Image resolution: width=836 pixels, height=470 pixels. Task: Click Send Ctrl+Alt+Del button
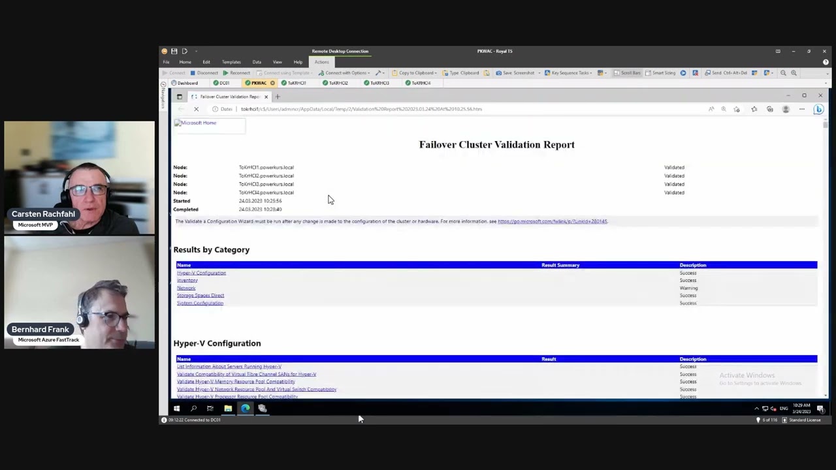(x=726, y=73)
